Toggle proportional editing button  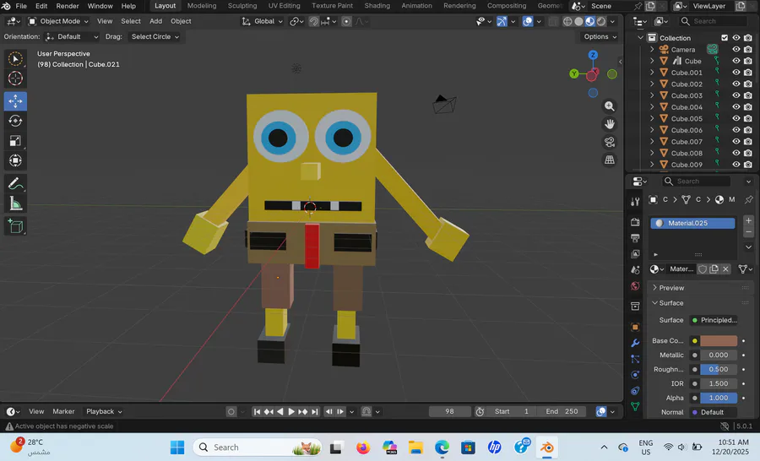pos(346,21)
